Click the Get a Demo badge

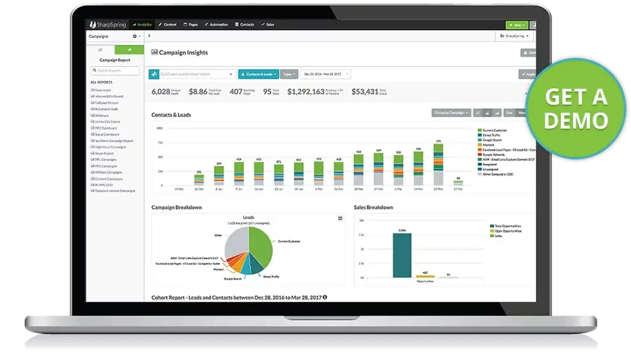pos(576,108)
